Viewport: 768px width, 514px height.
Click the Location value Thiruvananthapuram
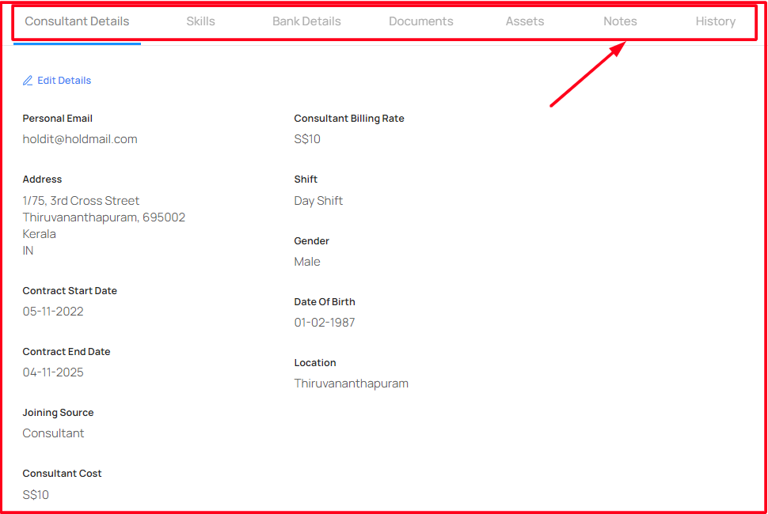[x=352, y=384]
